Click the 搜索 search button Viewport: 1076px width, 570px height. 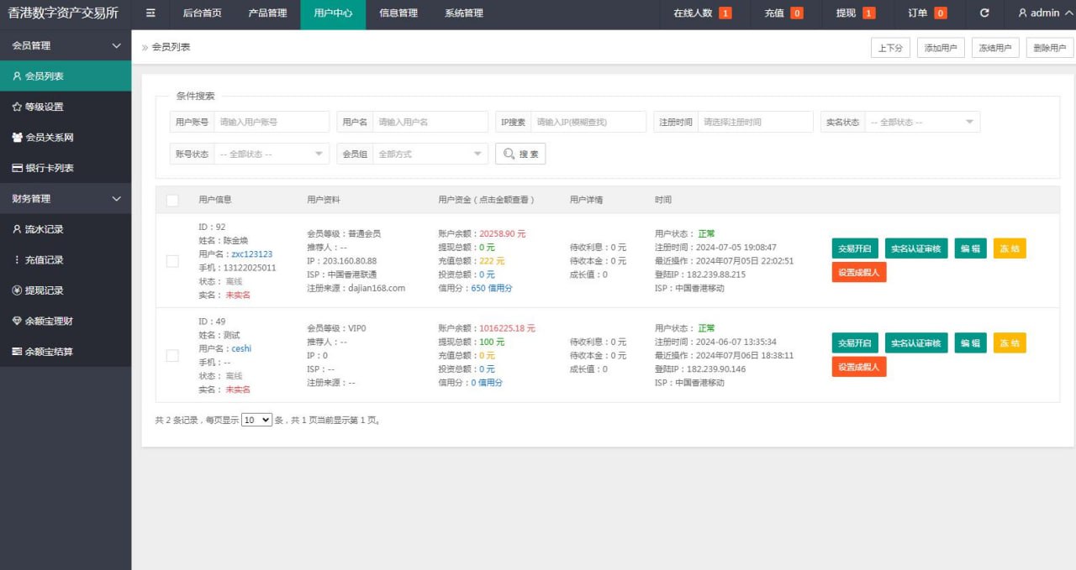coord(520,154)
